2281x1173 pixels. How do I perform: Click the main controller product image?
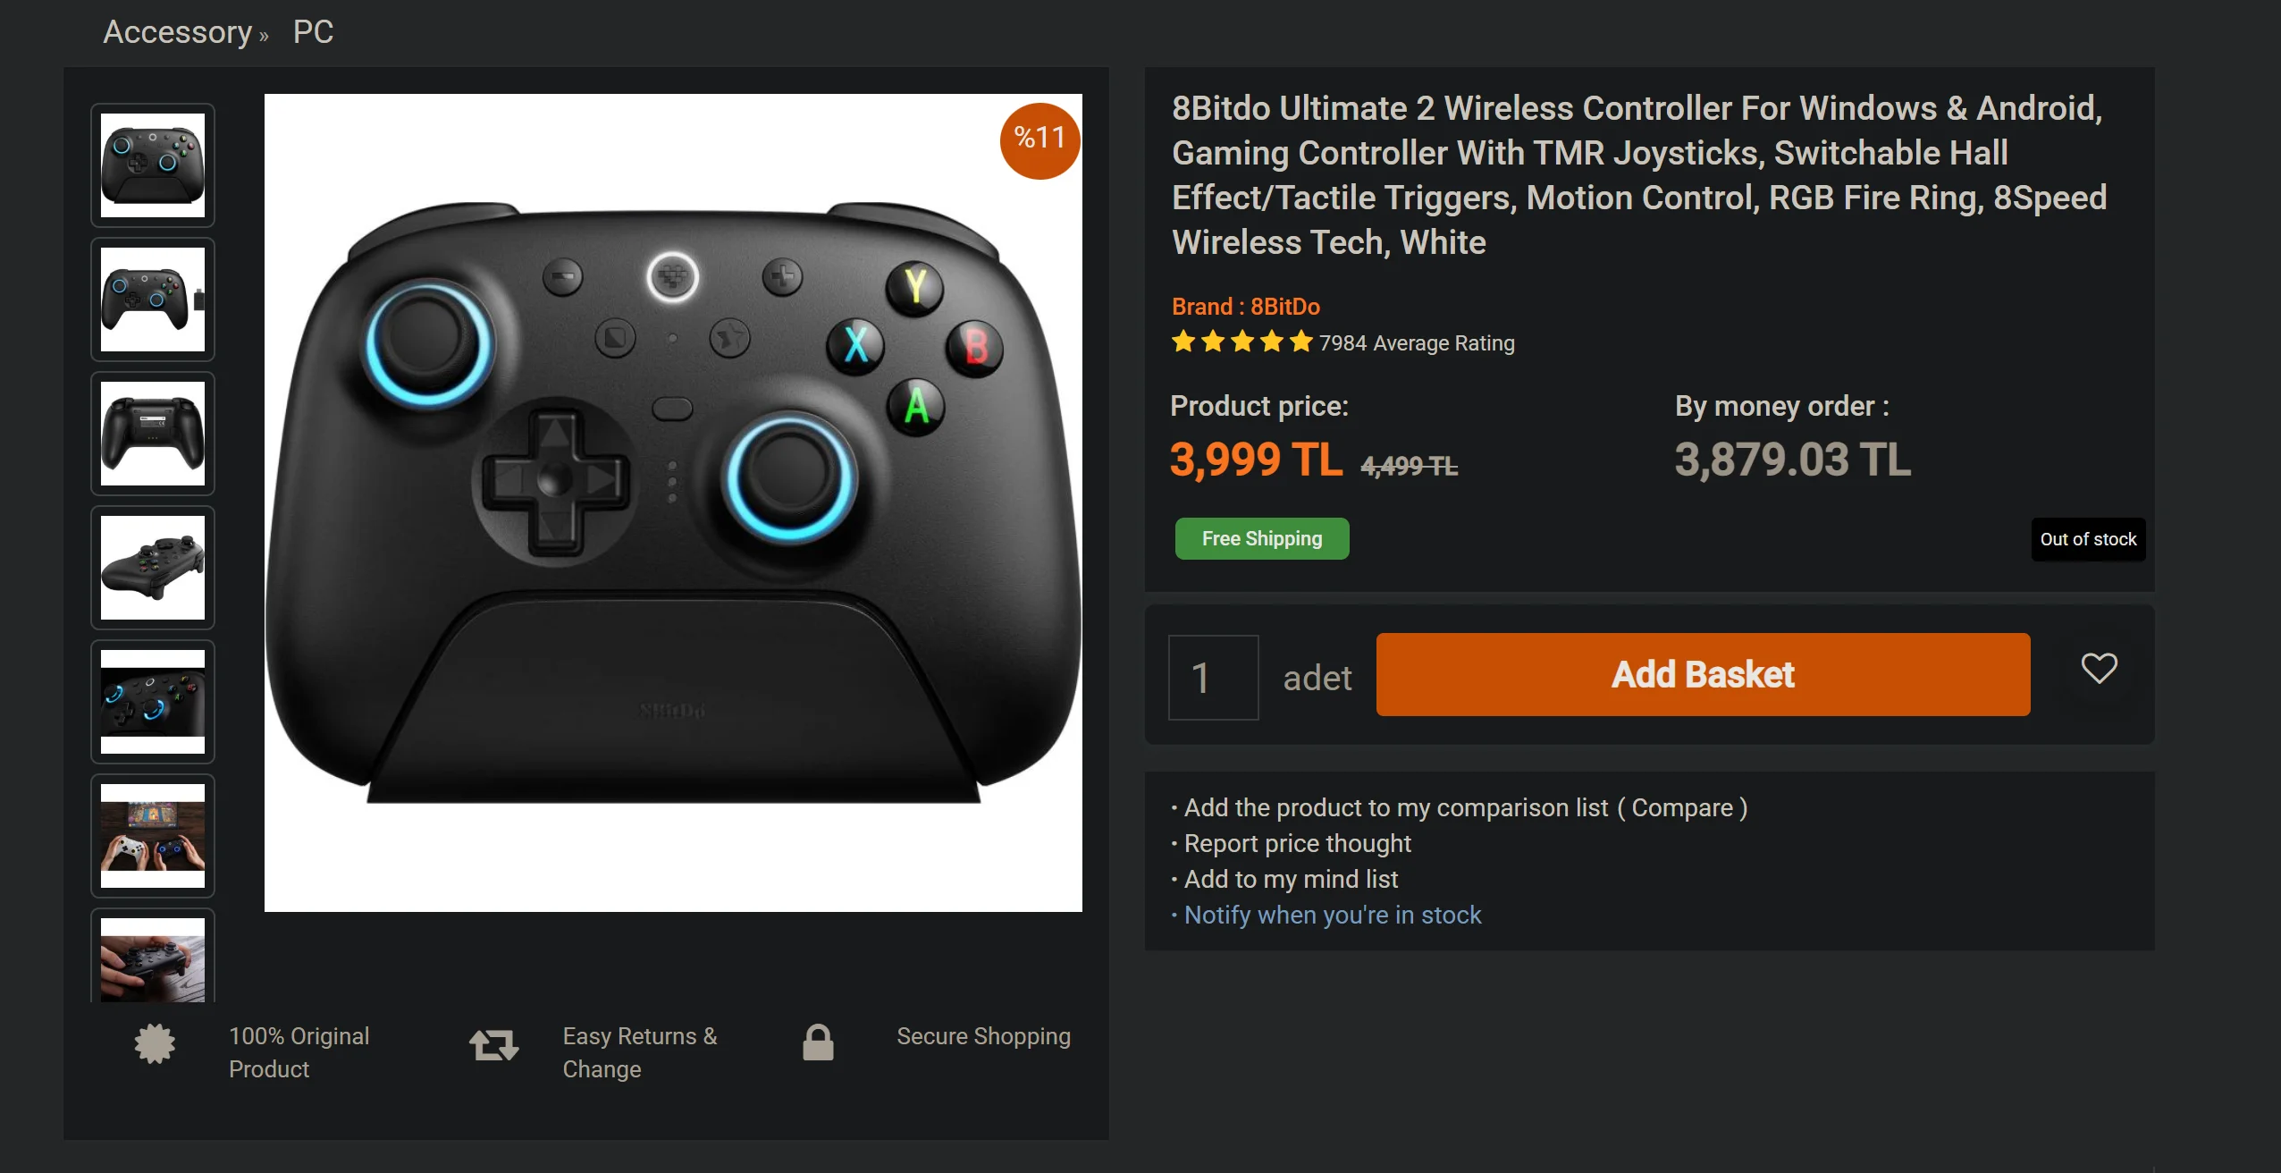(673, 502)
